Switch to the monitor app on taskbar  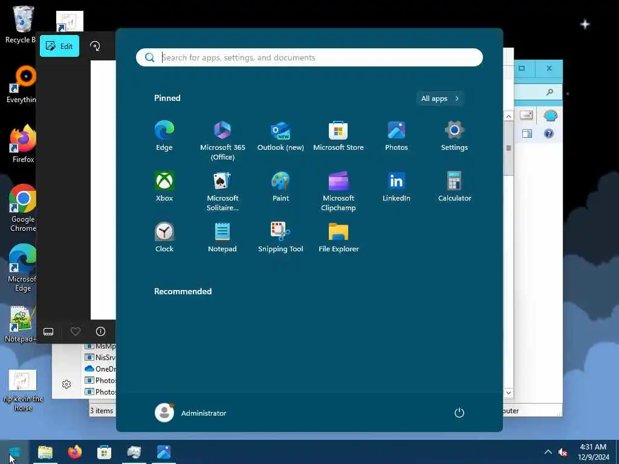pyautogui.click(x=134, y=452)
